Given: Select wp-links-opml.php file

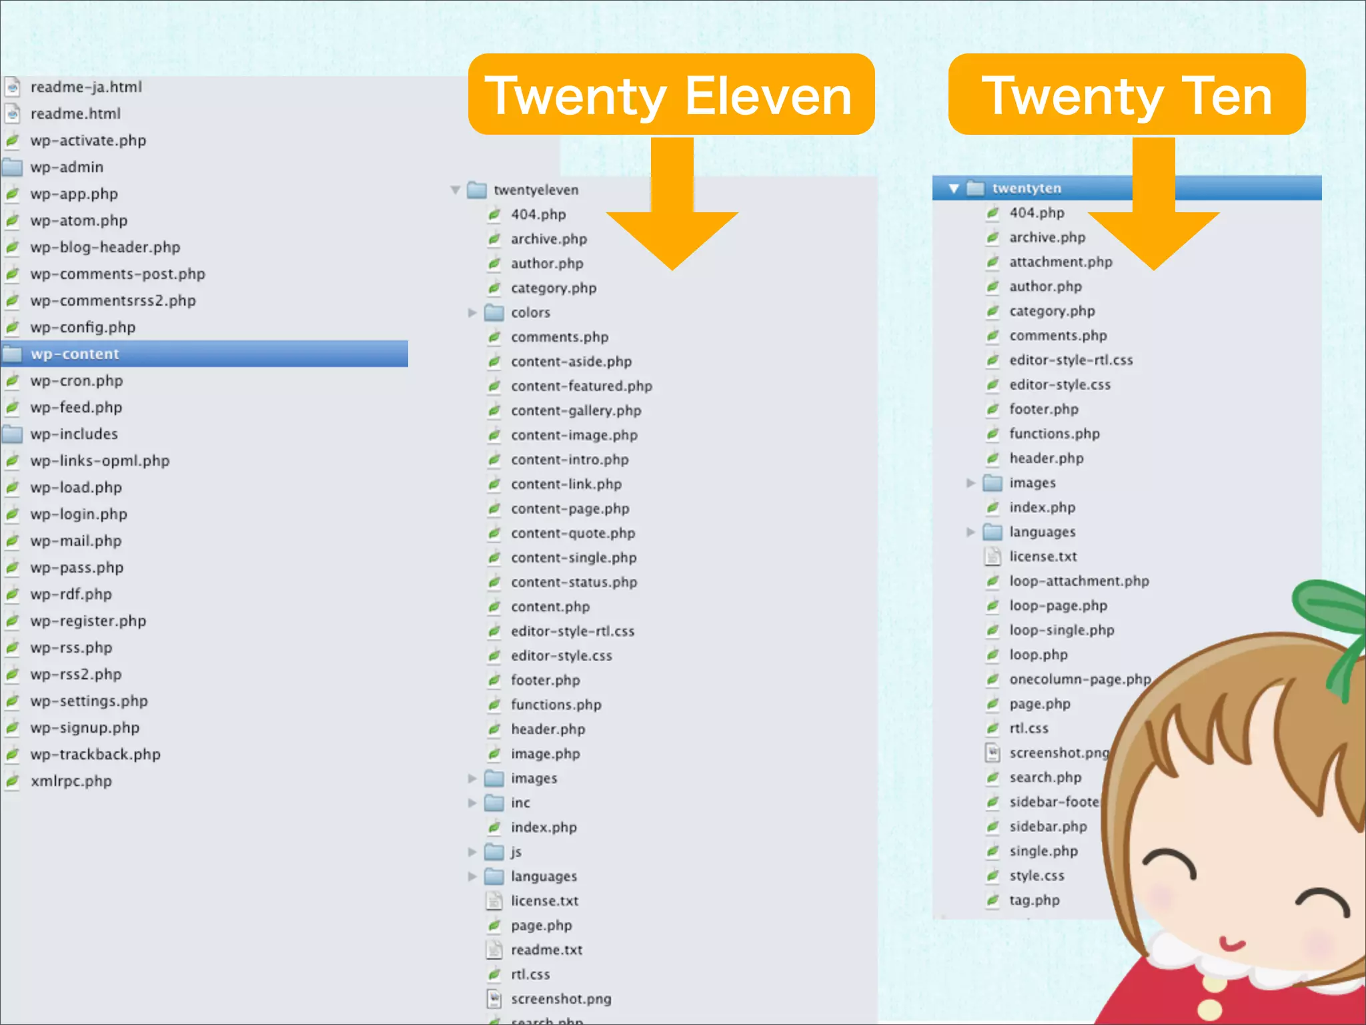Looking at the screenshot, I should coord(100,460).
